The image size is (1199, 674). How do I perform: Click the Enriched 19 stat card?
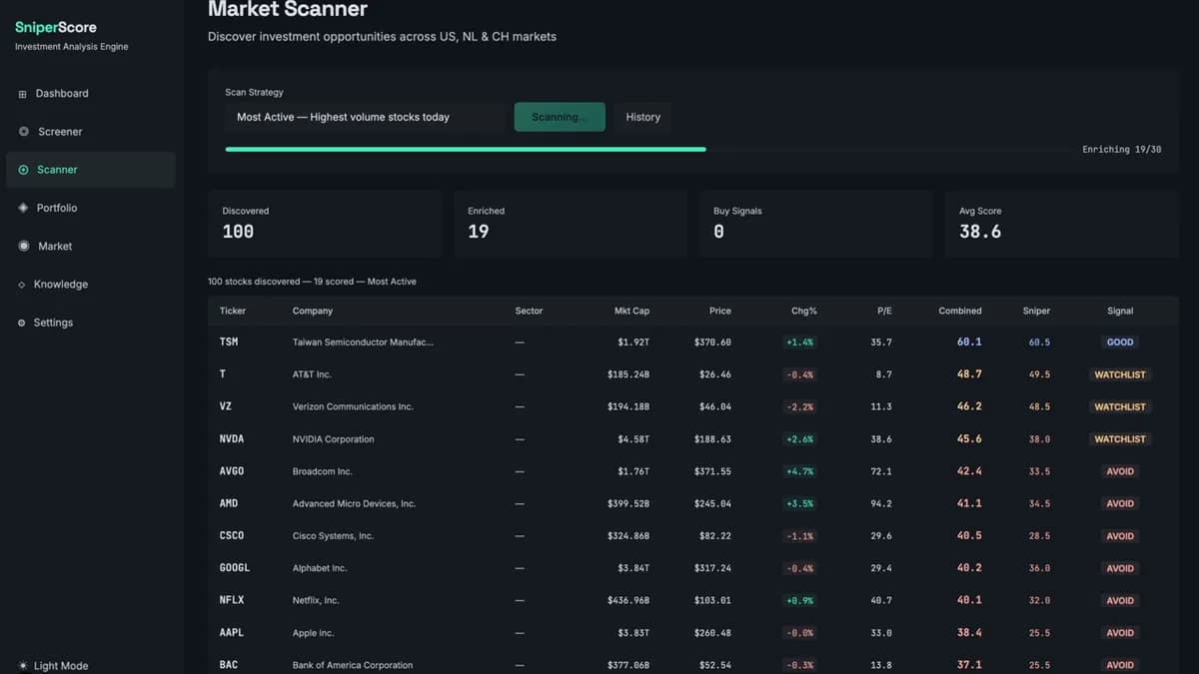pos(571,224)
